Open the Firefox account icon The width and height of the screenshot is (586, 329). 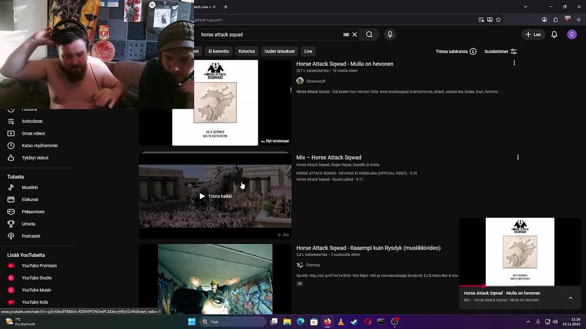click(x=544, y=20)
